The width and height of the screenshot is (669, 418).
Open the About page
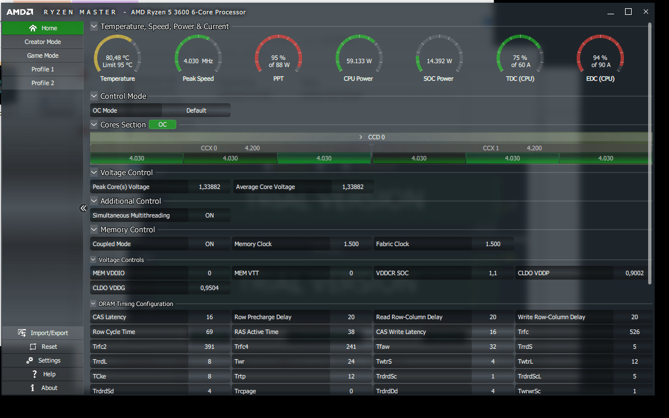42,388
